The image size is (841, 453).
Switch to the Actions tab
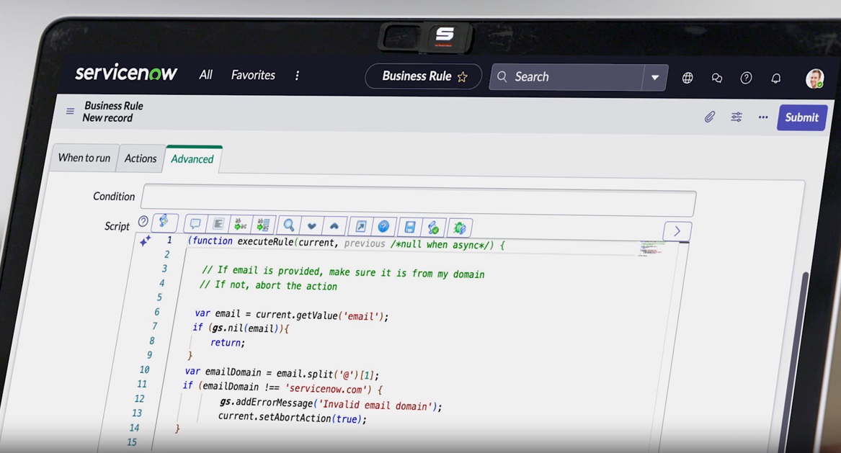(x=141, y=158)
